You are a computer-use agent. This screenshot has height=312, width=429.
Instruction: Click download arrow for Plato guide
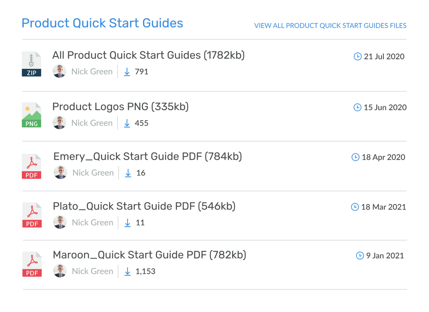tap(128, 223)
